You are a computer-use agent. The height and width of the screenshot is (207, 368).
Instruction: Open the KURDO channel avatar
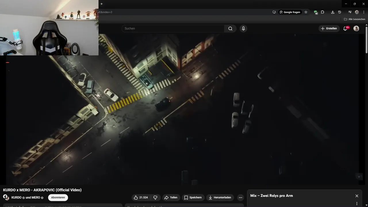click(6, 198)
